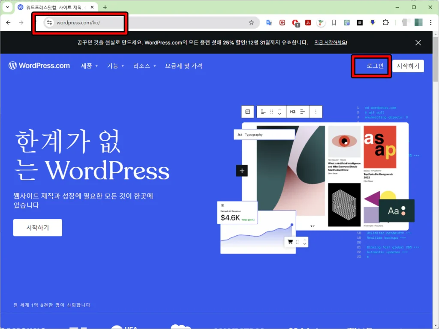Open a new browser tab
This screenshot has width=439, height=329.
(x=105, y=7)
